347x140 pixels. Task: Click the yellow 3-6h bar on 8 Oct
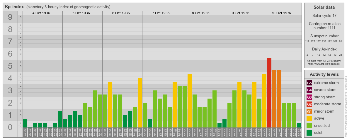pos(189,101)
